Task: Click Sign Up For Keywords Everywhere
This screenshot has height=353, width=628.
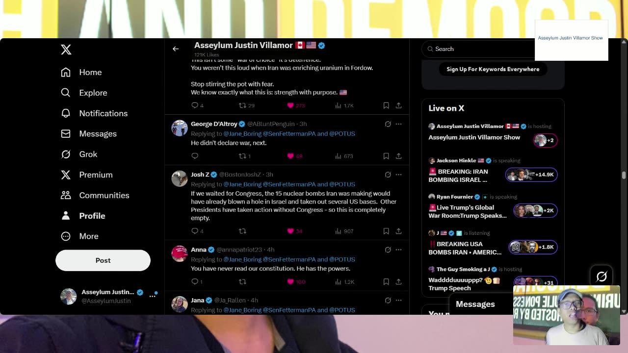Action: (x=493, y=69)
